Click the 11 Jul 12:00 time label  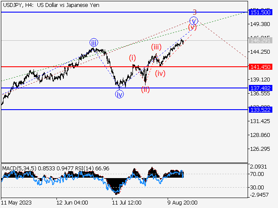coord(126,203)
